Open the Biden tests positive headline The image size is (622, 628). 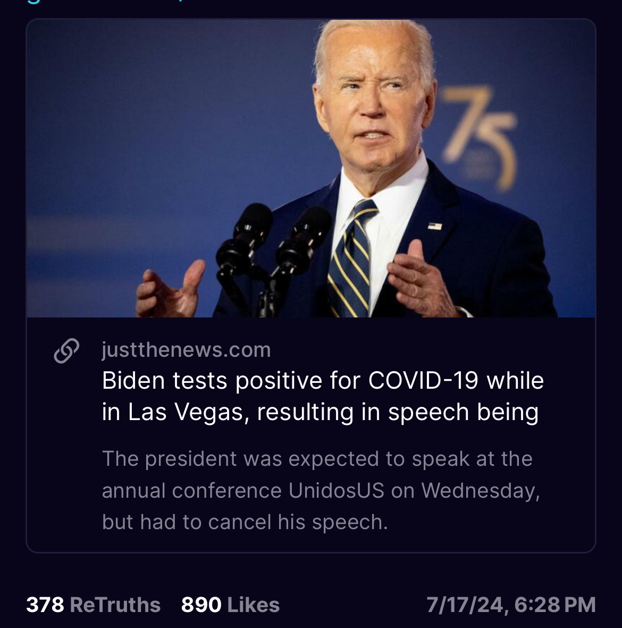coord(322,396)
